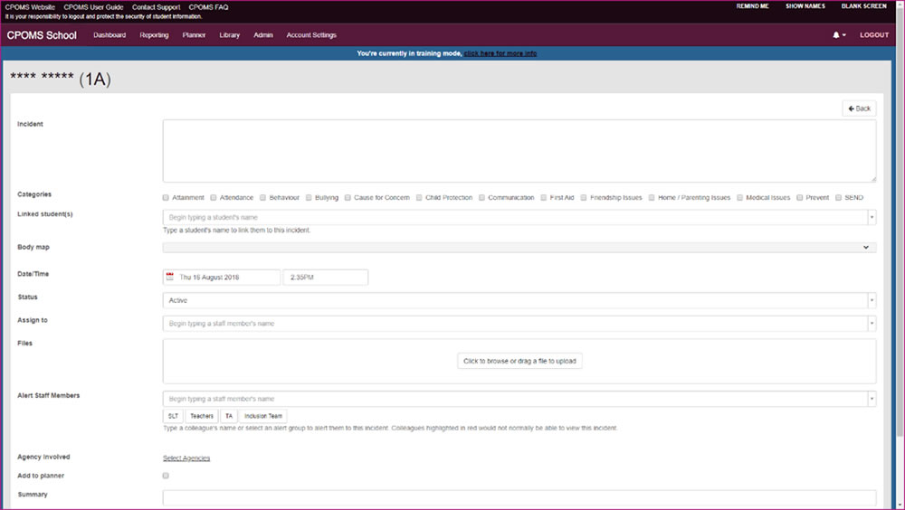
Task: Open the Select Agencies link
Action: point(186,458)
